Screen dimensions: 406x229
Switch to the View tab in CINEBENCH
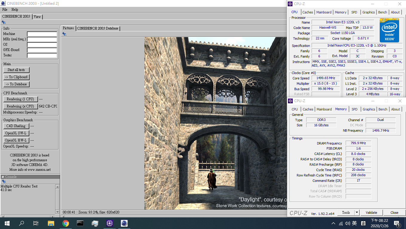[37, 17]
